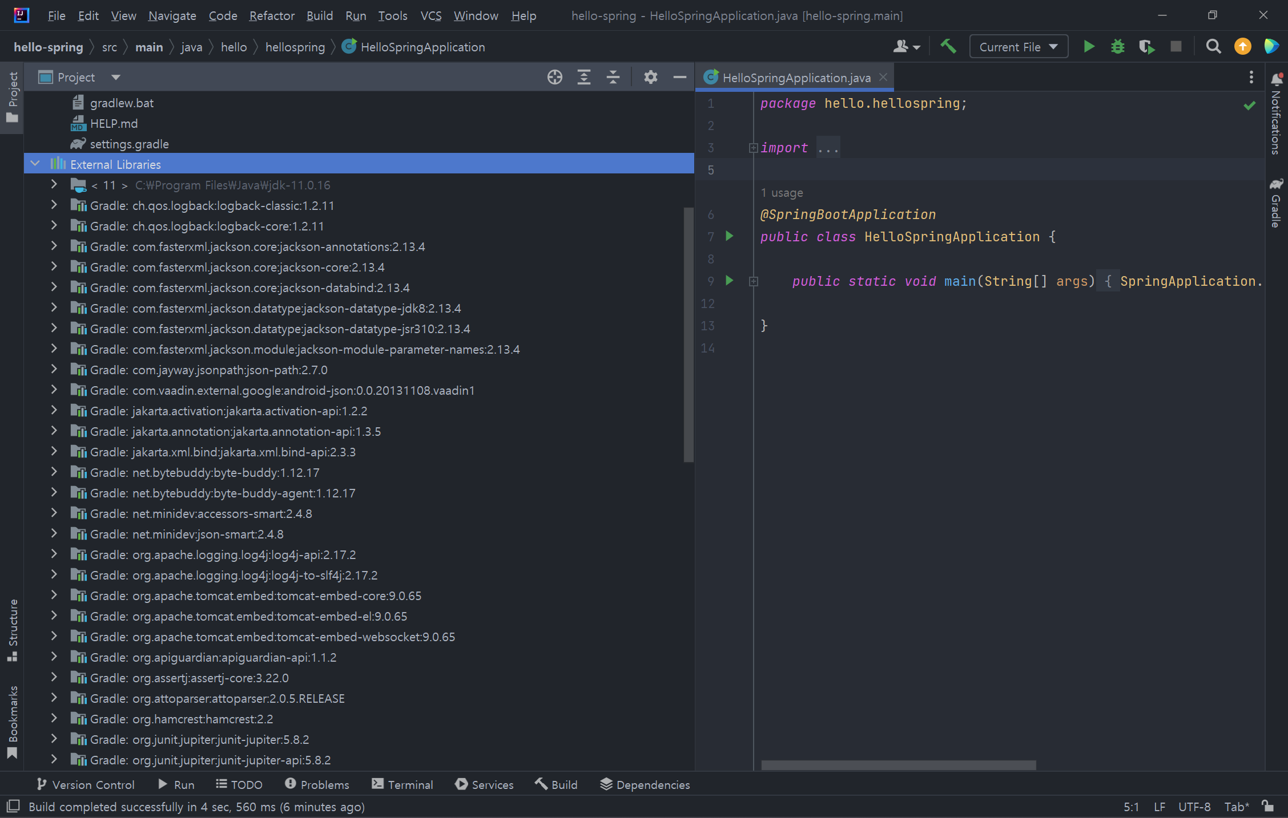This screenshot has width=1288, height=818.
Task: Open Search Everywhere with the magnifier icon
Action: pyautogui.click(x=1213, y=47)
